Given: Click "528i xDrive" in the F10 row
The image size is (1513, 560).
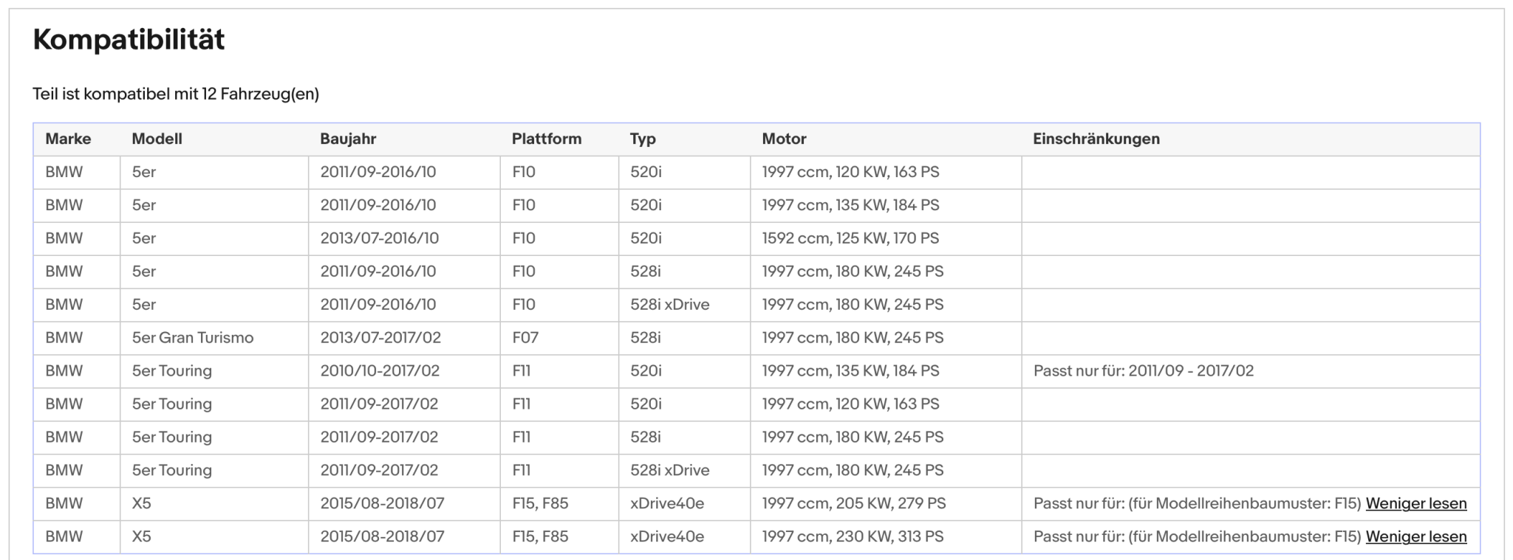Looking at the screenshot, I should pos(670,305).
